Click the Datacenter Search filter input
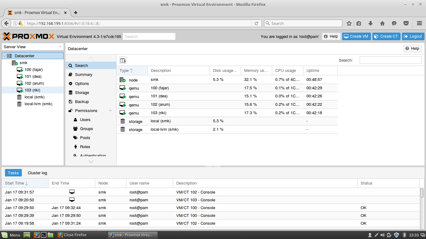This screenshot has height=239, width=426. [391, 60]
